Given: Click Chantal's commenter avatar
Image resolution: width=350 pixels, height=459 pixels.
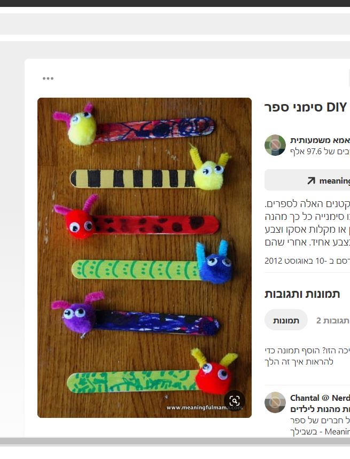Looking at the screenshot, I should click(x=275, y=402).
